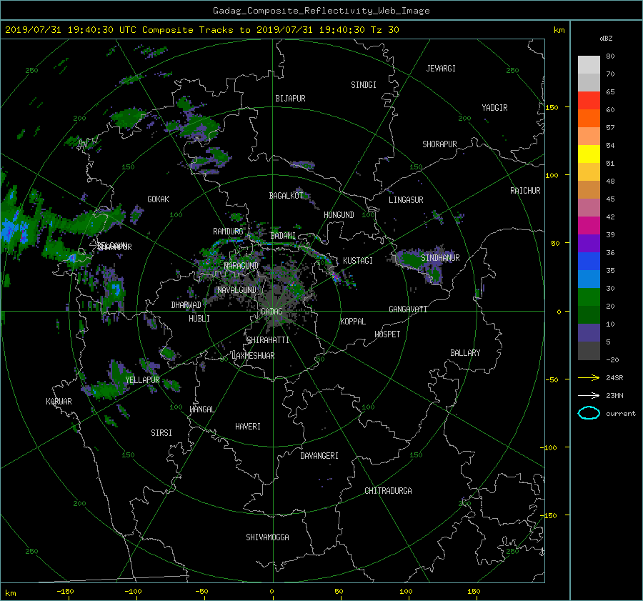Click the purple 10 dBZ color swatch
The height and width of the screenshot is (601, 643).
tap(589, 333)
